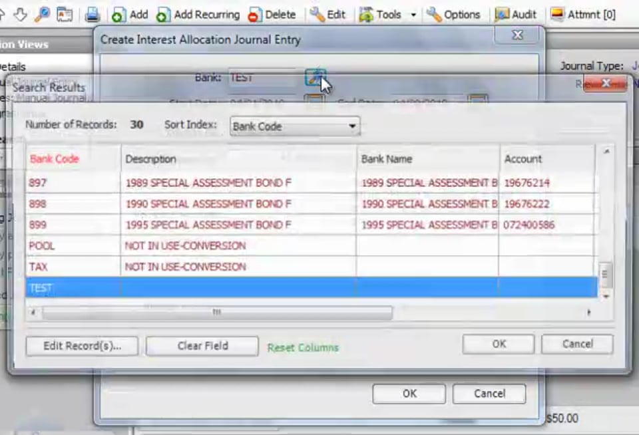
Task: Sort by the Bank Code column header
Action: coord(73,159)
